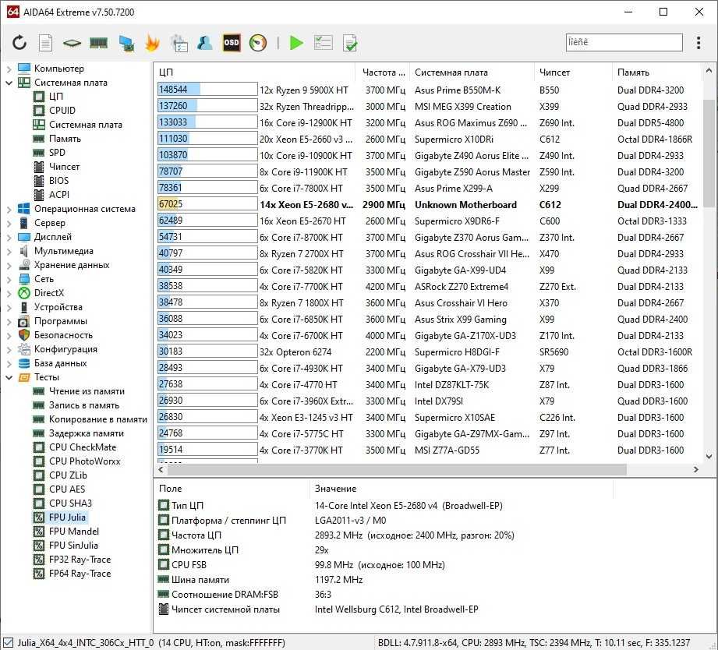Open the memory module benchmark icon
This screenshot has width=718, height=650.
point(98,43)
